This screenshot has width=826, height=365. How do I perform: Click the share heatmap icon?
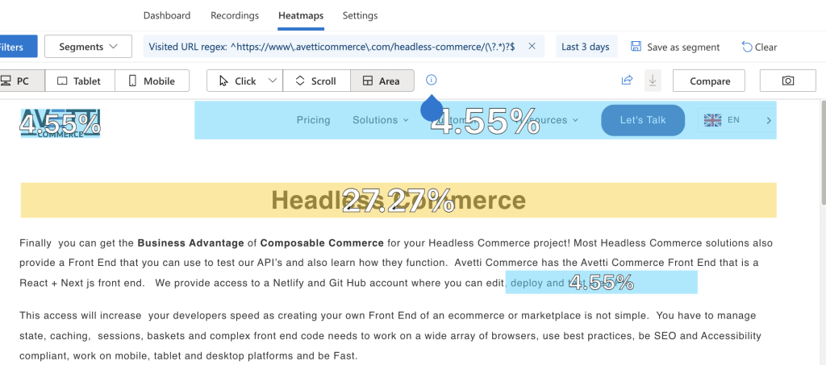[x=627, y=80]
